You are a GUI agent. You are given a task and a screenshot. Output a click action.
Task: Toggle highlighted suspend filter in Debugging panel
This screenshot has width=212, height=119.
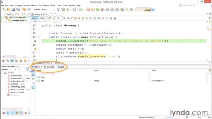point(12,61)
